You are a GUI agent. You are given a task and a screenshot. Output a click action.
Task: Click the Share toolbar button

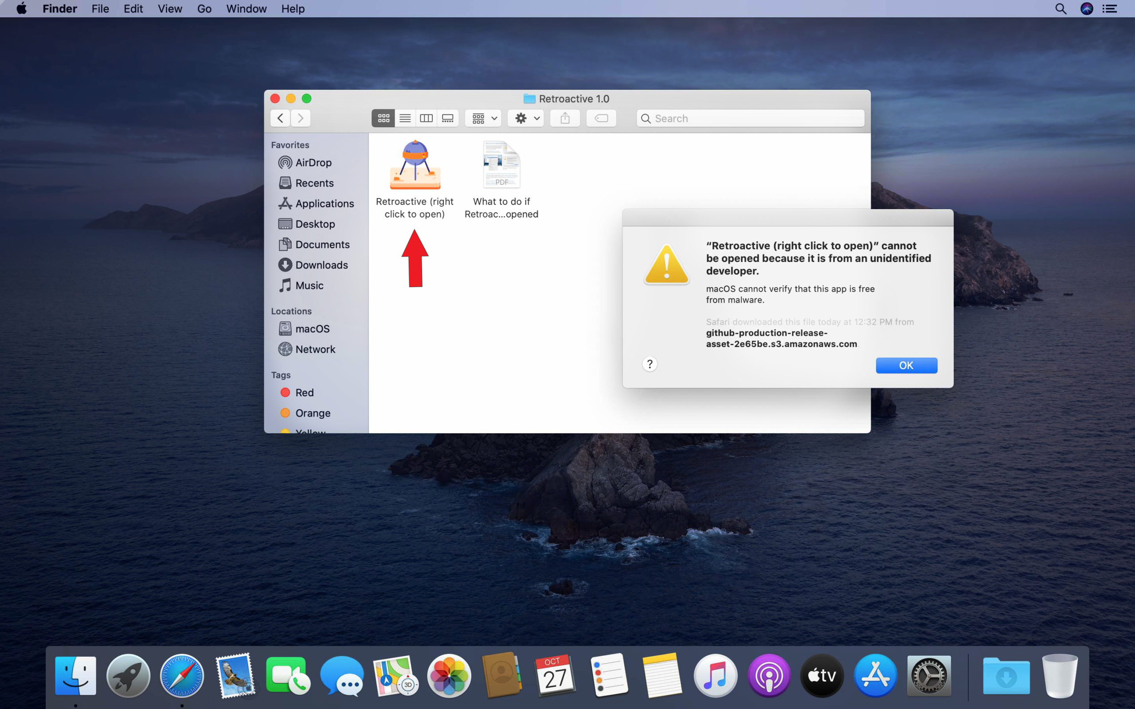click(x=565, y=118)
